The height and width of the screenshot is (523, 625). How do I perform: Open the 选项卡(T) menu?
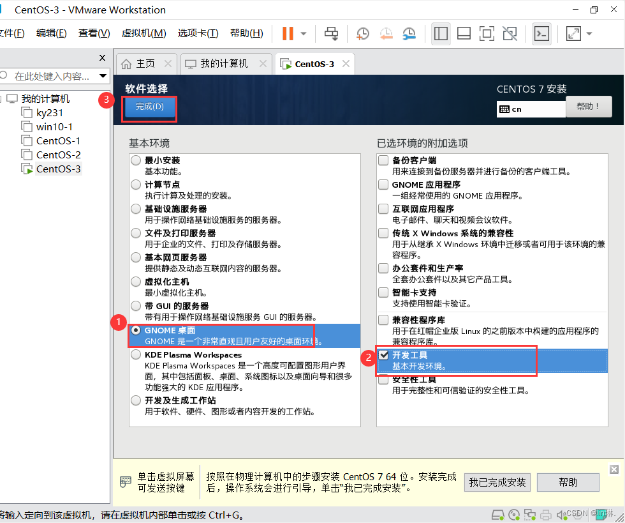click(198, 33)
